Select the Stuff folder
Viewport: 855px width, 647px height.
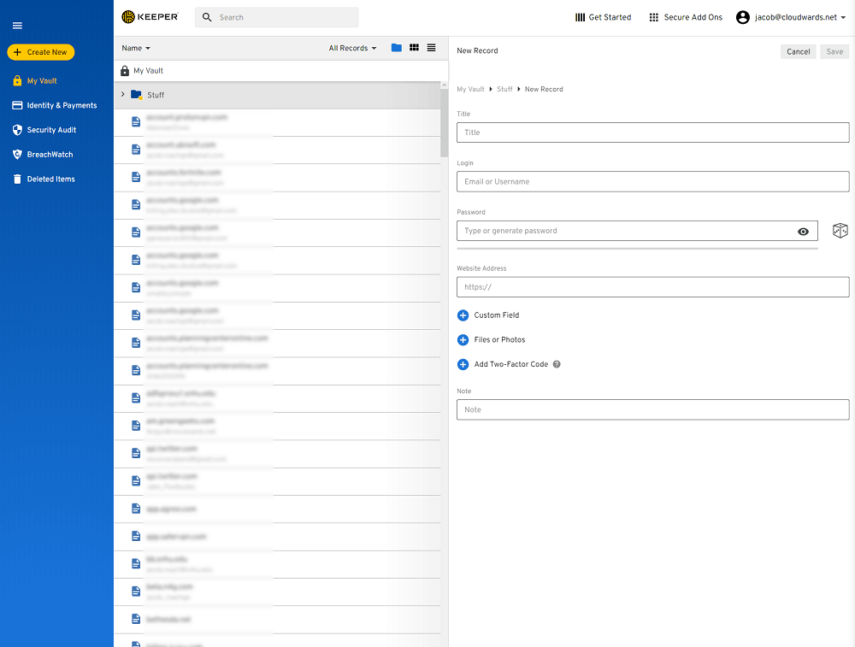tap(277, 95)
